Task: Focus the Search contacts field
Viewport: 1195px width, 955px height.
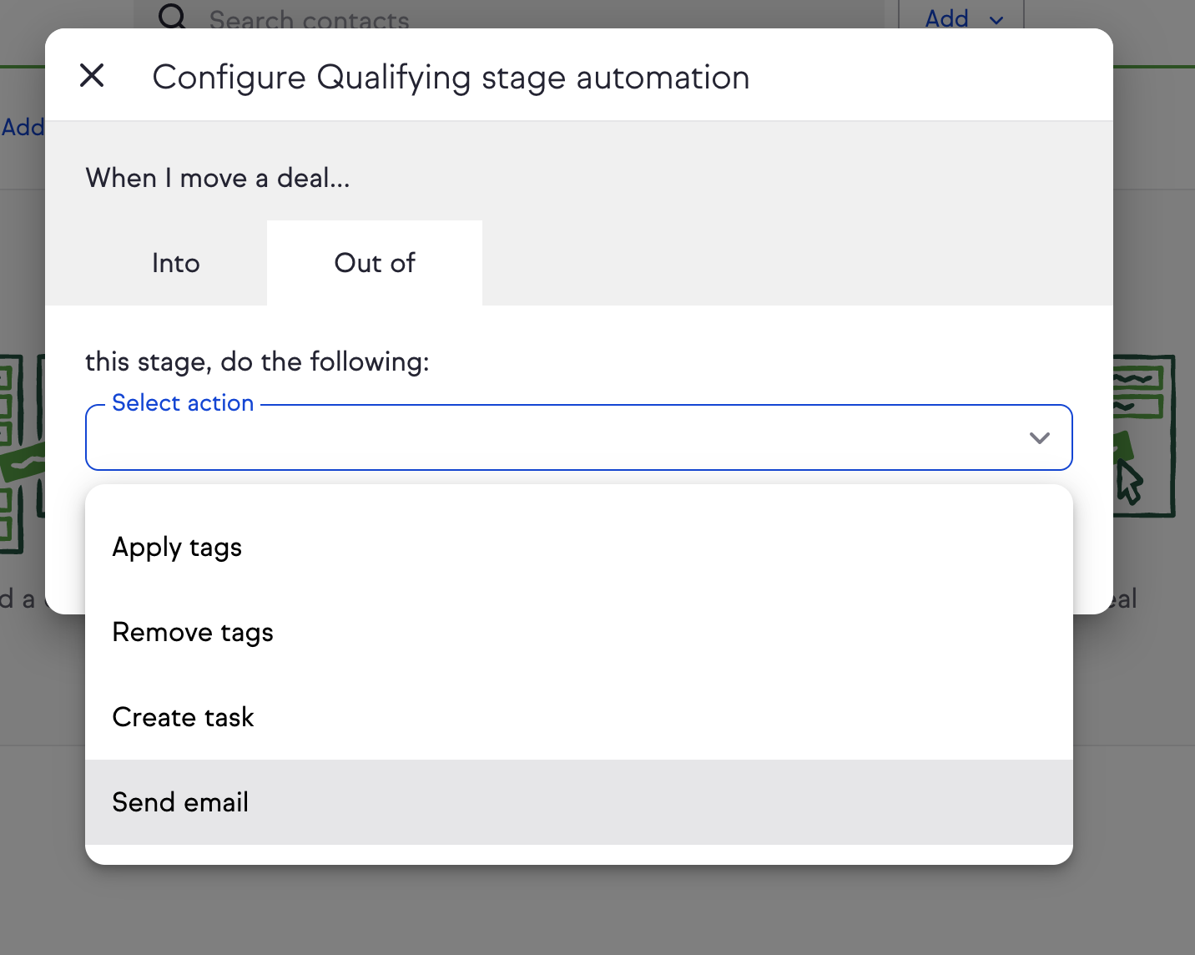Action: click(501, 17)
